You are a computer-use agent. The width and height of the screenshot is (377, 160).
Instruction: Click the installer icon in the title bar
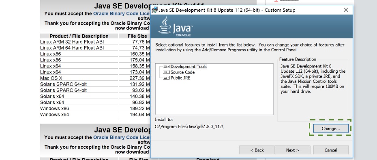pyautogui.click(x=155, y=10)
